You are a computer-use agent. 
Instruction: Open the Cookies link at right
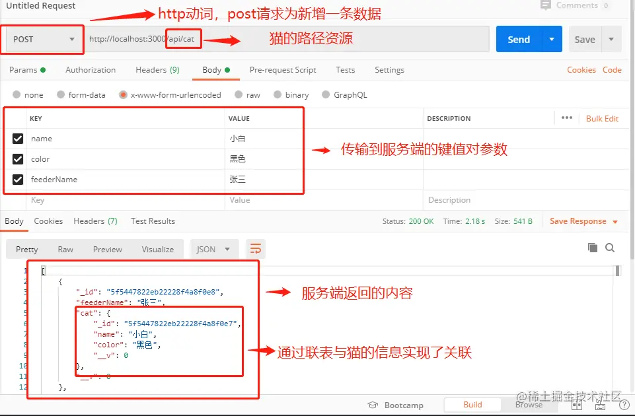click(581, 69)
